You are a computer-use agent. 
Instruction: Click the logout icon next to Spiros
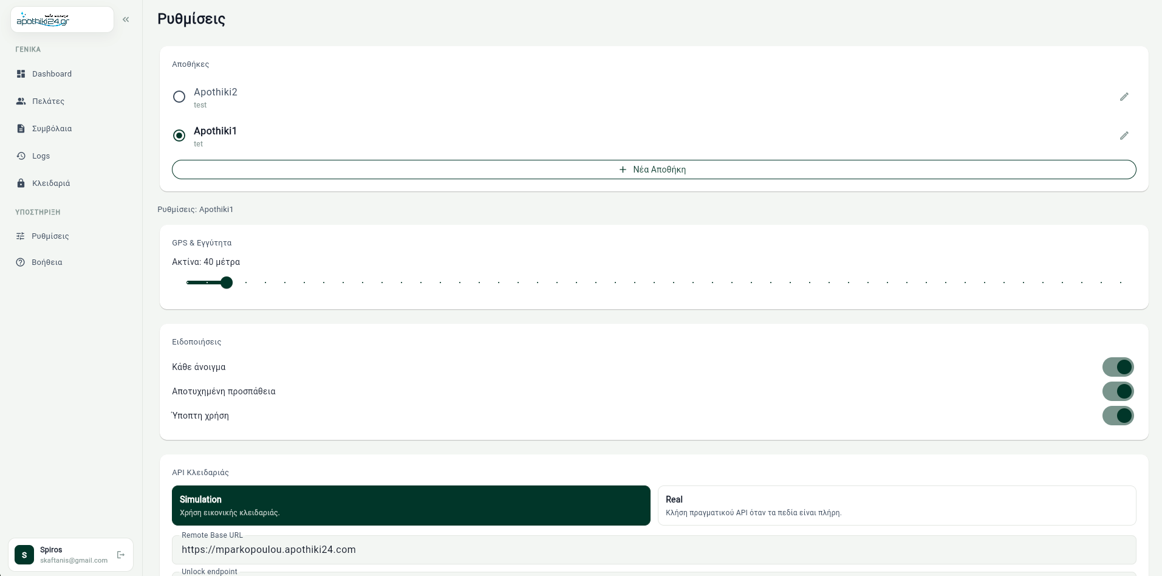[x=120, y=555]
